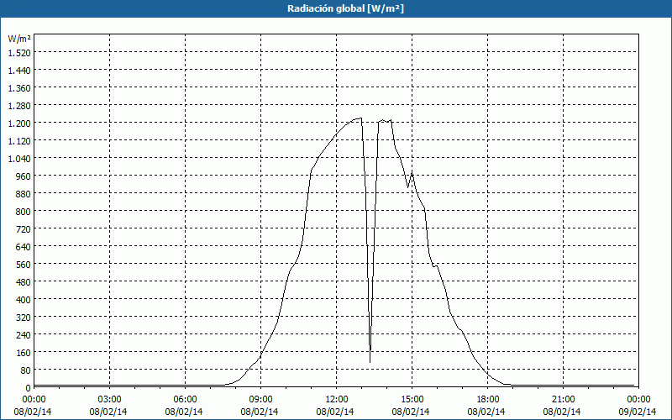The height and width of the screenshot is (420, 672).
Task: Click the 240 y-axis tick label
Action: coord(24,334)
